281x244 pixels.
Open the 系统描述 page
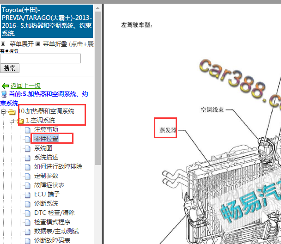click(46, 158)
